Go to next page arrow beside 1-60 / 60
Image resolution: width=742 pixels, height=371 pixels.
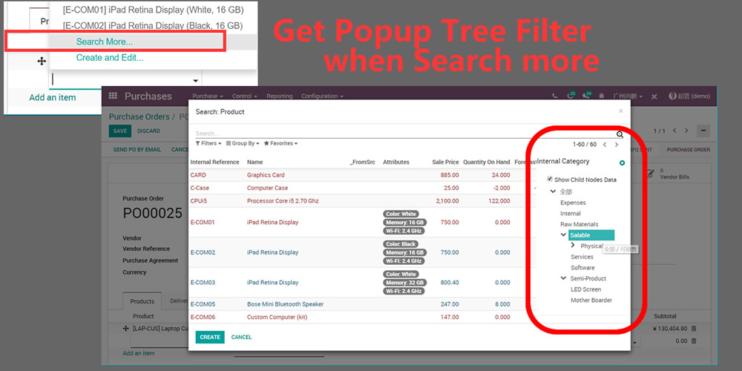[616, 145]
